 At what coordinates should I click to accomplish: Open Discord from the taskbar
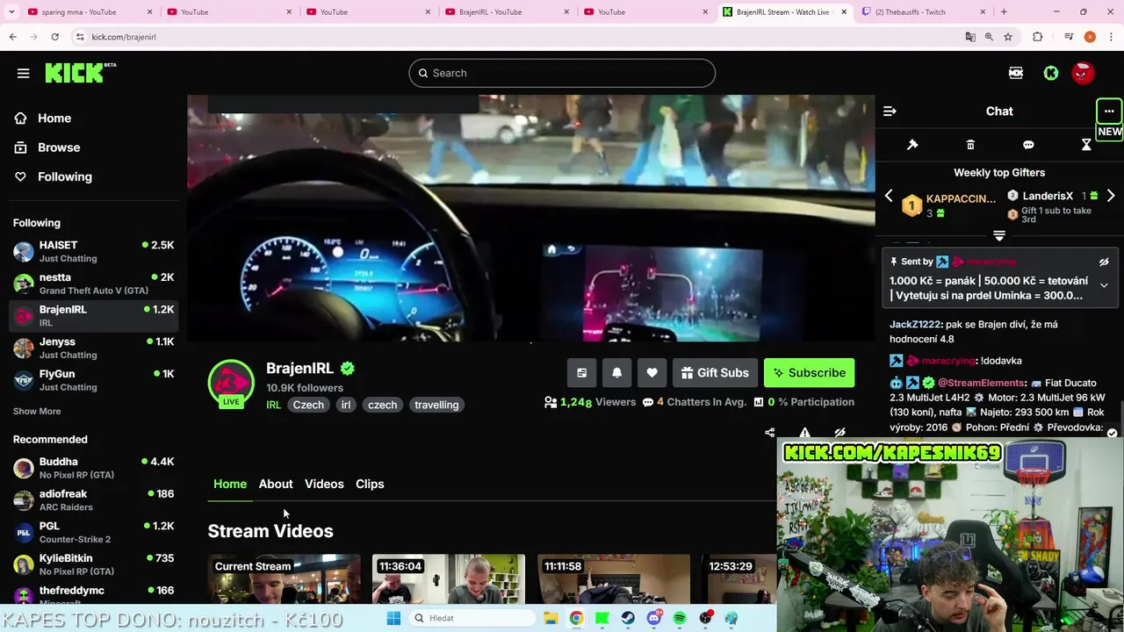pyautogui.click(x=654, y=618)
